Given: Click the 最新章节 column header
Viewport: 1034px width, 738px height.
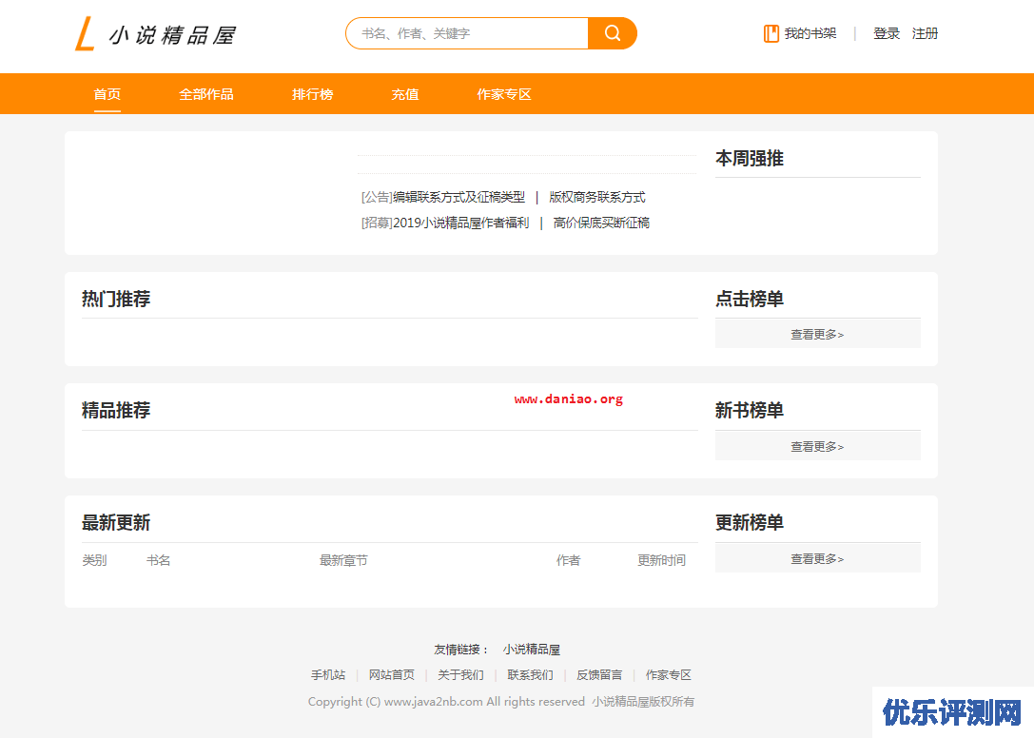Looking at the screenshot, I should [x=343, y=560].
